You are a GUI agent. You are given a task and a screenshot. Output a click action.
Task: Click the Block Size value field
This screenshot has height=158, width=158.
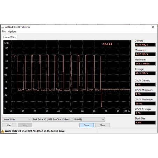tap(145, 122)
